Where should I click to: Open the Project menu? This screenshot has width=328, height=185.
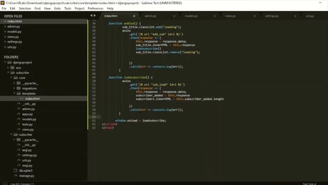pos(79,9)
